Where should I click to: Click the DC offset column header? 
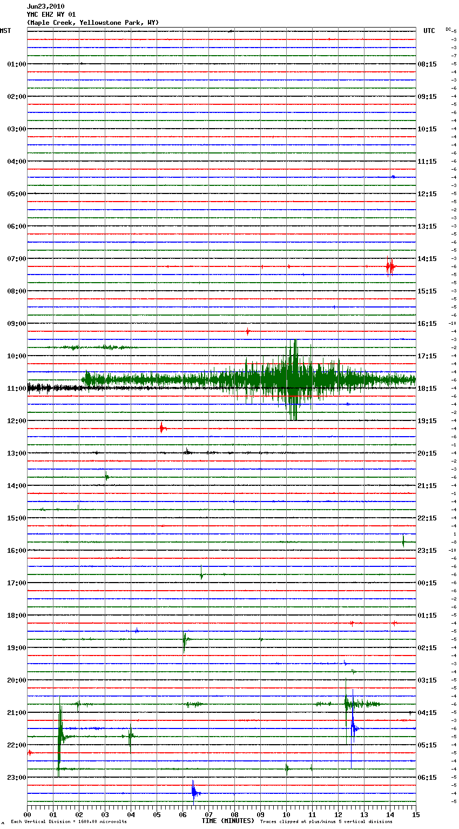448,29
